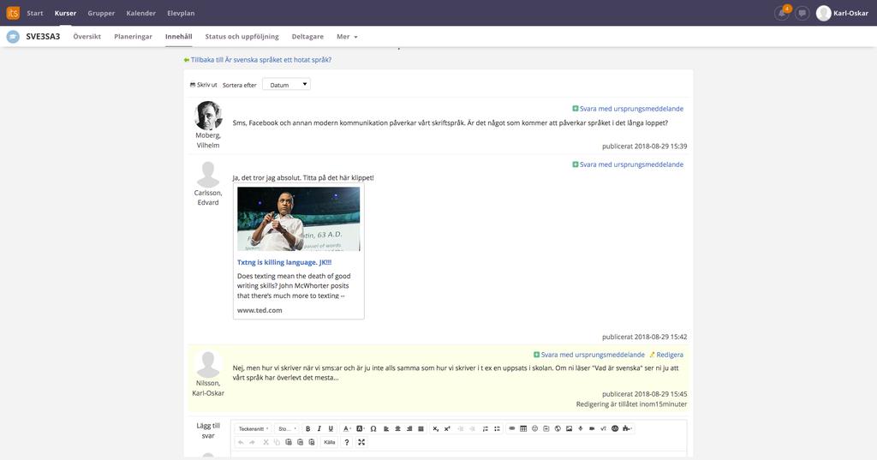Maximize the editor to fullscreen
The image size is (877, 460).
361,442
